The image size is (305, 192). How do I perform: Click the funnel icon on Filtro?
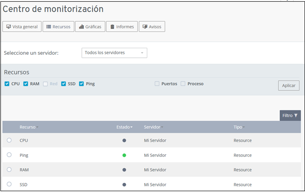(x=296, y=116)
